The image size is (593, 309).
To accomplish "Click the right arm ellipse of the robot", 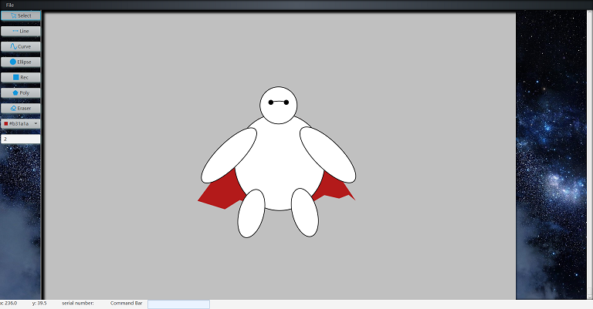I will point(328,155).
